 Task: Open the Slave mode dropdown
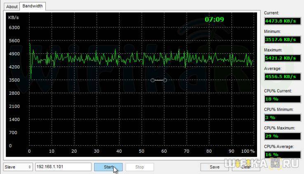[18, 167]
